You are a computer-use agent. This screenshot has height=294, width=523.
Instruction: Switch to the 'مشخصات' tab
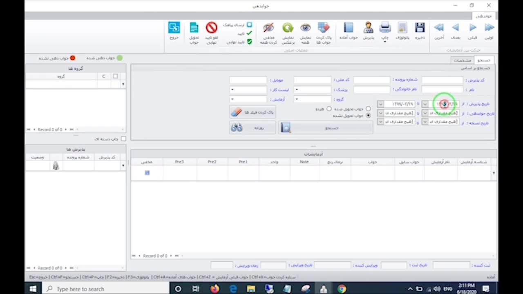coord(462,60)
